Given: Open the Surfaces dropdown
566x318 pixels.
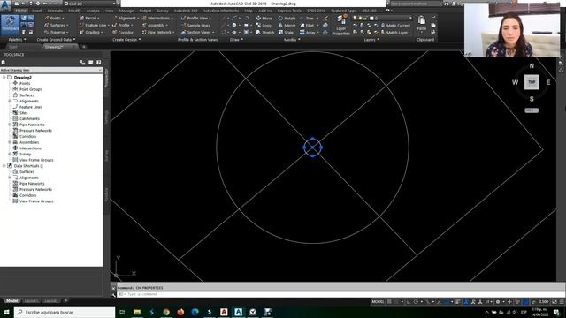Looking at the screenshot, I should (x=57, y=26).
